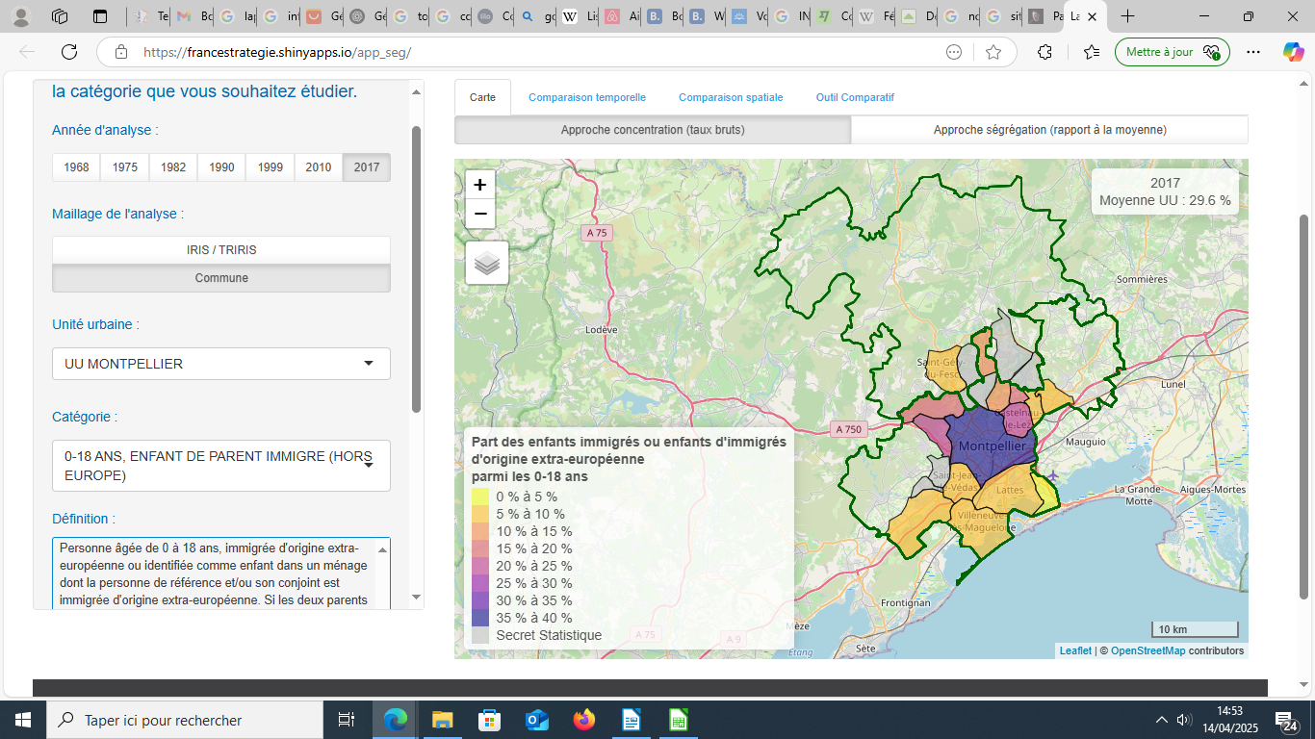The height and width of the screenshot is (739, 1315).
Task: Launch Firefox from the taskbar
Action: pos(583,720)
